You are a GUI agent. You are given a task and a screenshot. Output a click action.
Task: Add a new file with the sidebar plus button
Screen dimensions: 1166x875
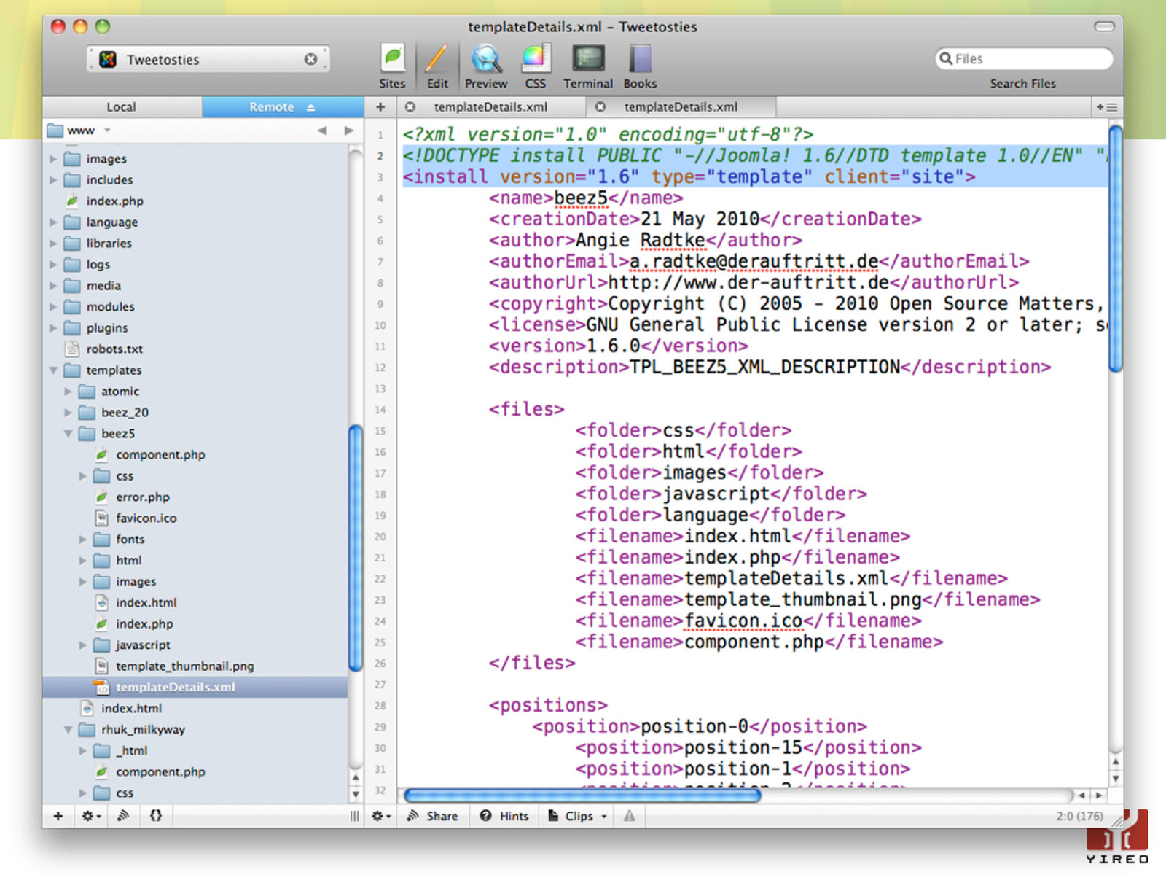[x=58, y=816]
